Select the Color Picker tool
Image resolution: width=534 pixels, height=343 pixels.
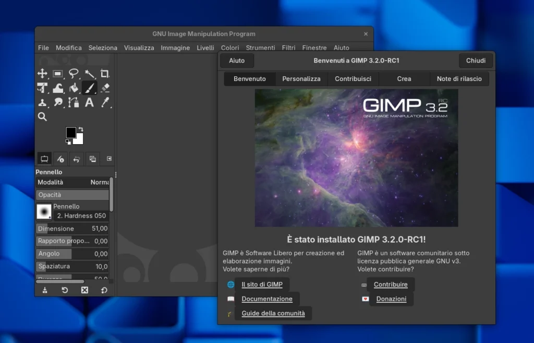pos(105,102)
